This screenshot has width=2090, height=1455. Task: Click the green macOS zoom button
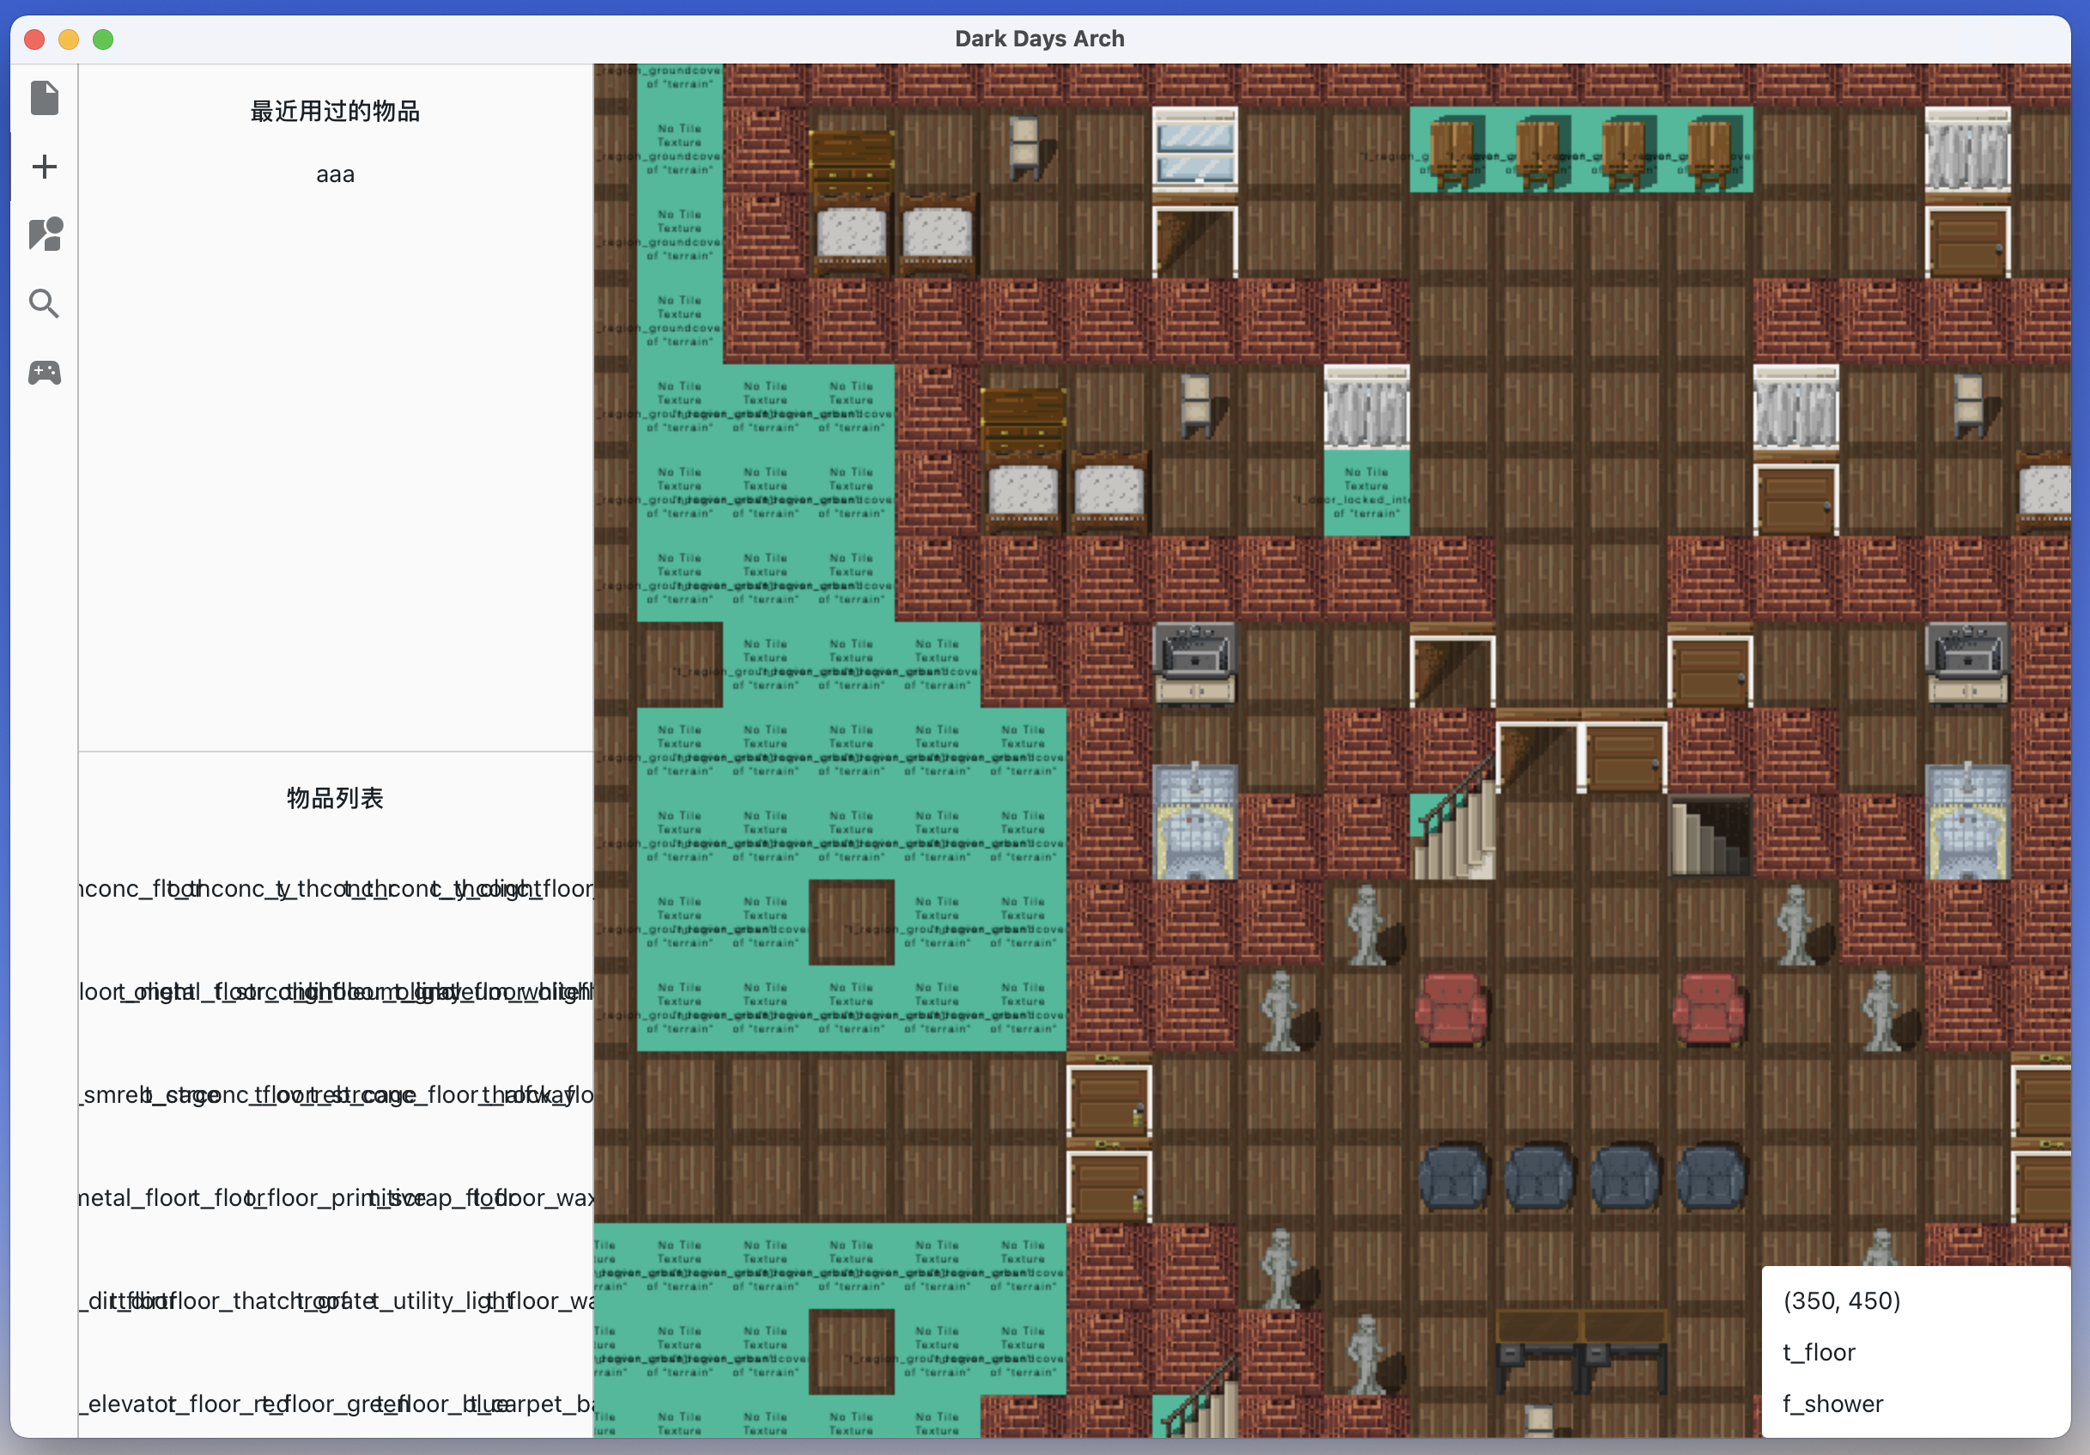point(103,40)
